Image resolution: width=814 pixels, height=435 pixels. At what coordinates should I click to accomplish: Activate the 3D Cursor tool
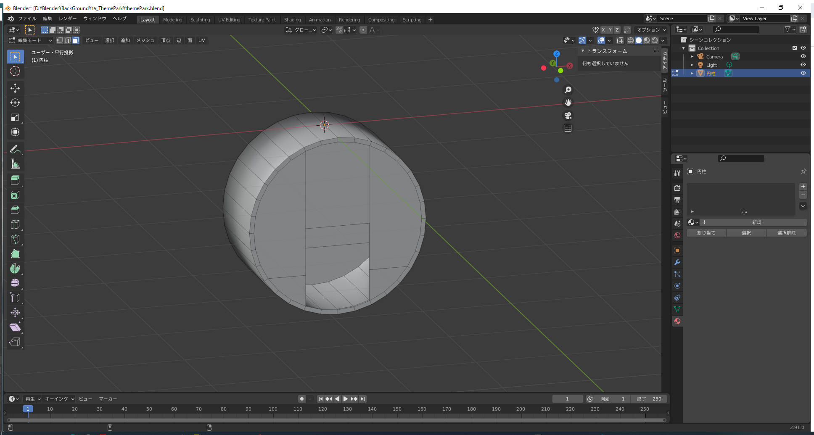click(x=15, y=71)
